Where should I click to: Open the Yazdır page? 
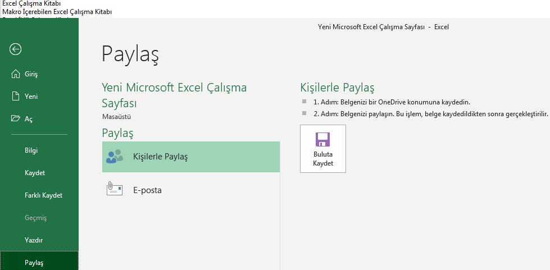click(39, 240)
